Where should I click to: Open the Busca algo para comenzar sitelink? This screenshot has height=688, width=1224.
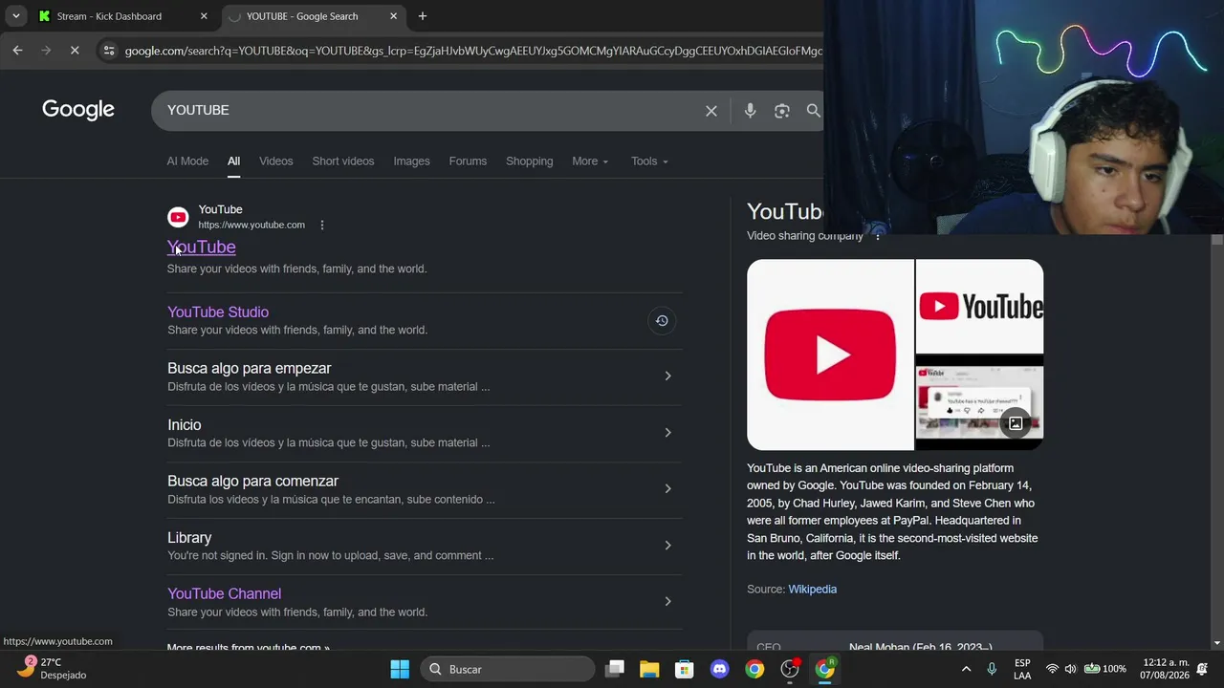click(x=253, y=482)
